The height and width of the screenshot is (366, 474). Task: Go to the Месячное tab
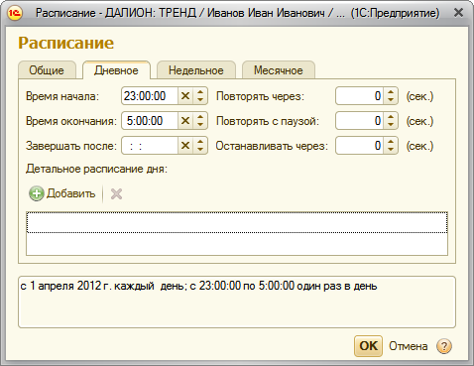click(279, 70)
